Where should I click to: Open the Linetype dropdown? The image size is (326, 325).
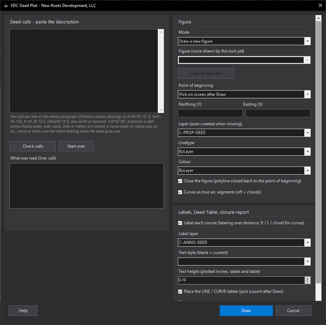coord(244,151)
